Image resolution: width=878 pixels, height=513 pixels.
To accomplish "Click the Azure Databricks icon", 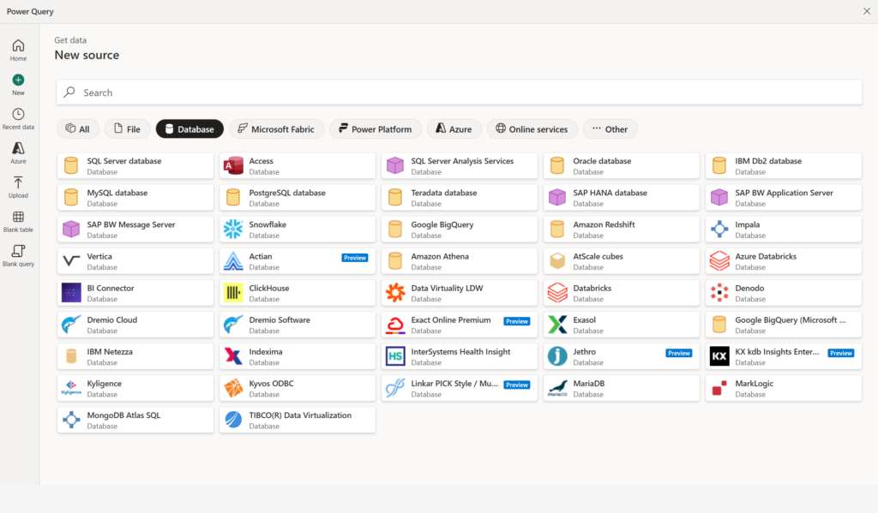I will coord(719,261).
